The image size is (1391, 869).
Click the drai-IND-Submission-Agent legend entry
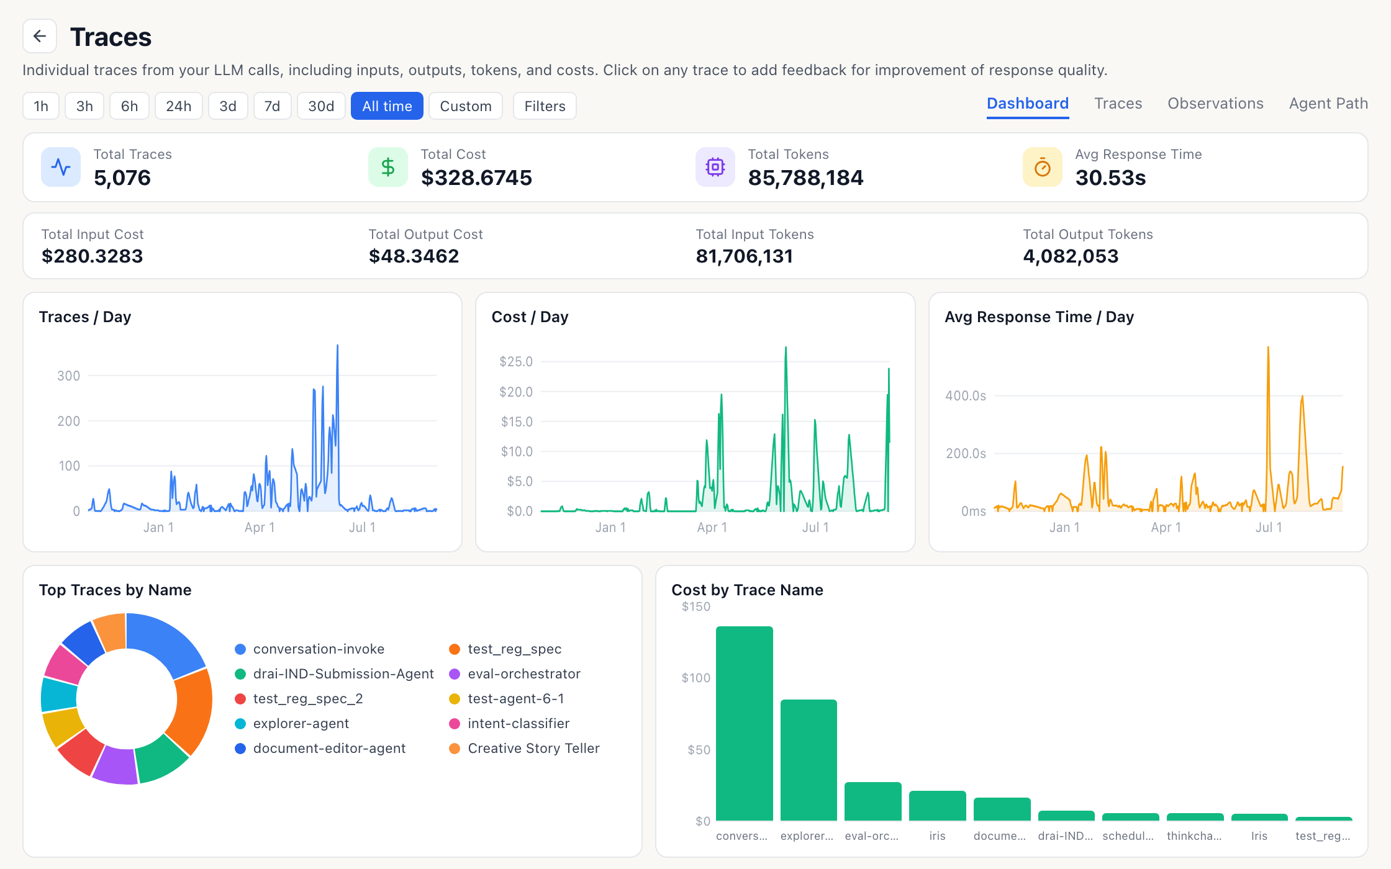pyautogui.click(x=334, y=674)
